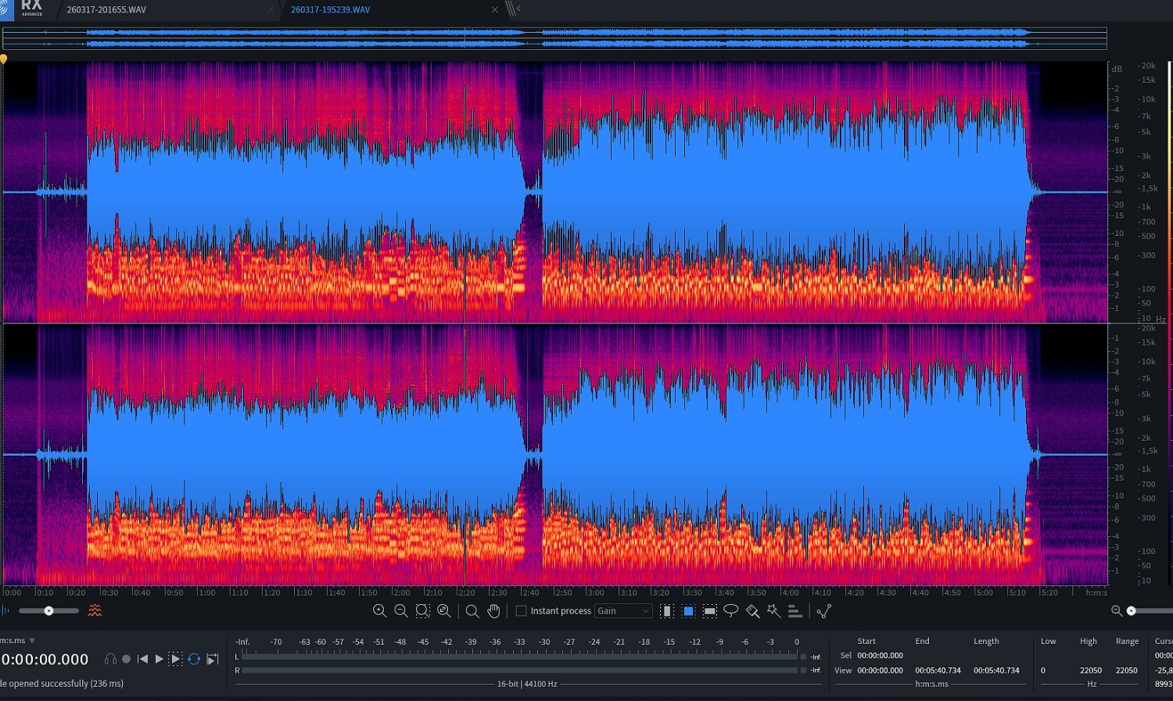
Task: Toggle headphone input monitoring
Action: pyautogui.click(x=110, y=659)
